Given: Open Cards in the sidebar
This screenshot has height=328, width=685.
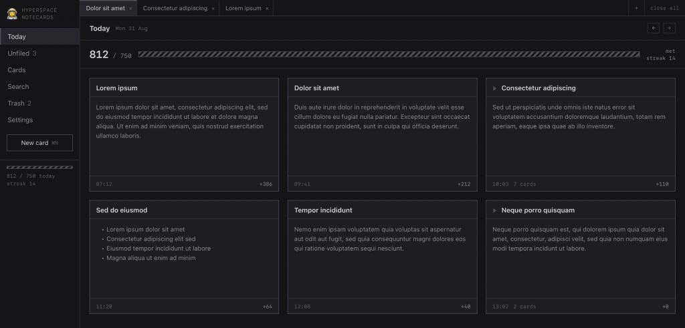Looking at the screenshot, I should tap(39, 69).
